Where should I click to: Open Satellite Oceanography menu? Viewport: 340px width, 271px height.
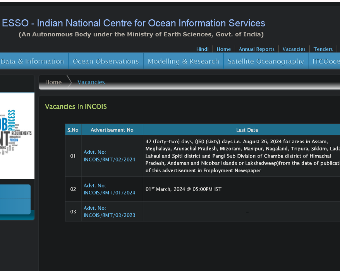(266, 61)
